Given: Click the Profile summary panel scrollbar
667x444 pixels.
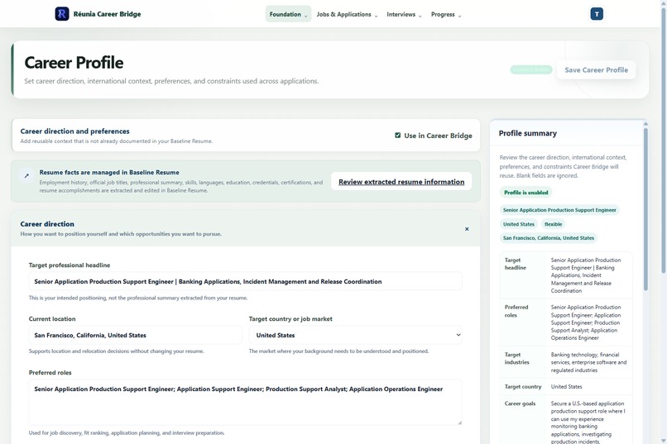Looking at the screenshot, I should pyautogui.click(x=645, y=208).
